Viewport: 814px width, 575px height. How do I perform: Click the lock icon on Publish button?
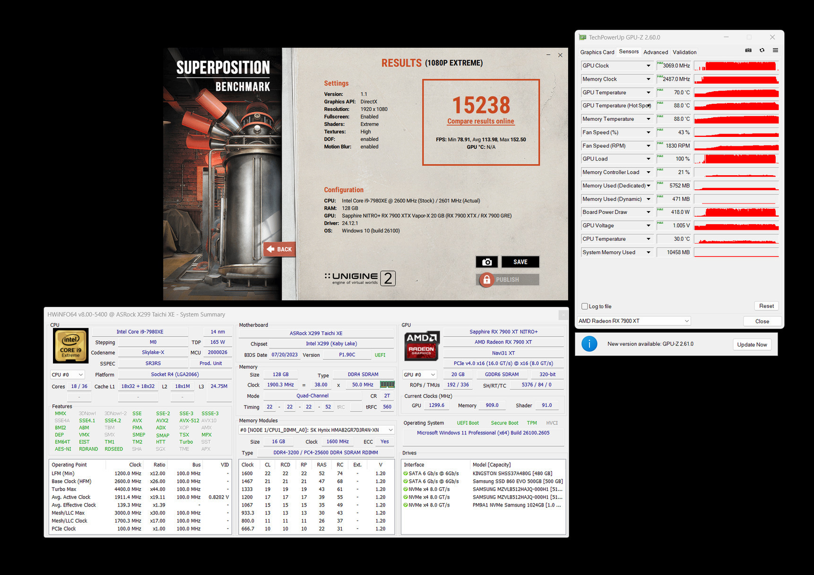(x=486, y=280)
